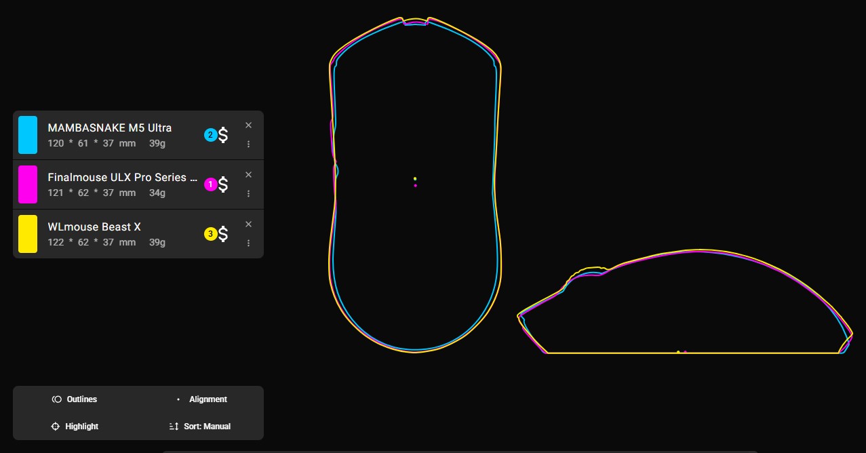
Task: Toggle the Alignment option
Action: 202,399
